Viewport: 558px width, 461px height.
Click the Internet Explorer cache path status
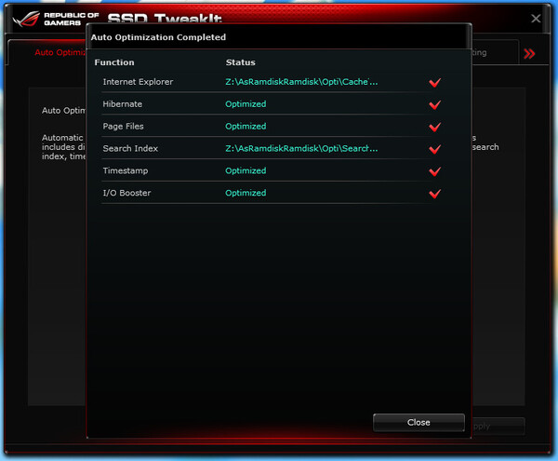pyautogui.click(x=301, y=82)
